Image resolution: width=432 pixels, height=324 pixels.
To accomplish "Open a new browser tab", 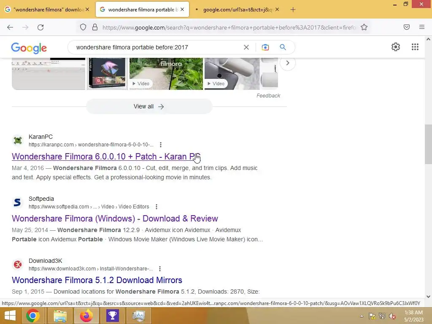I will 293,10.
